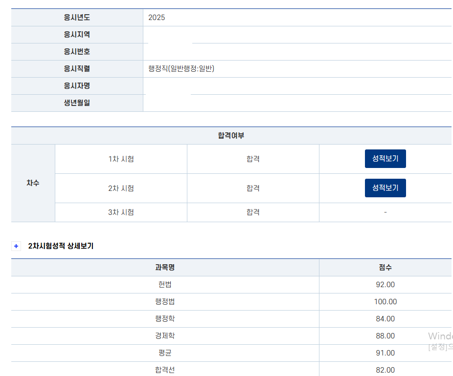Select the 행정학 score 84.00
This screenshot has height=376, width=453.
click(x=385, y=318)
